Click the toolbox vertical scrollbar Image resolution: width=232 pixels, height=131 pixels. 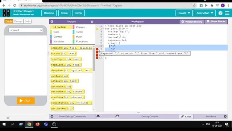click(94, 59)
